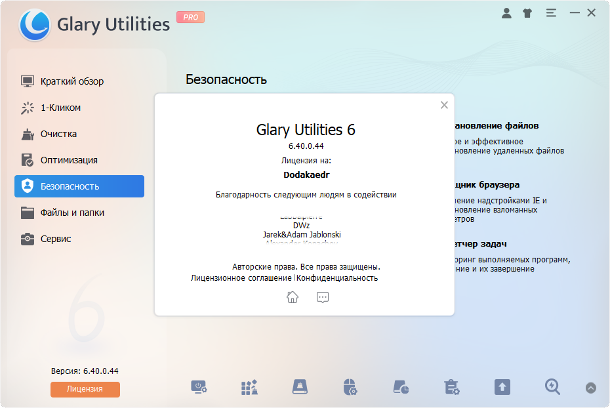Select the 1-Кликом sidebar item
Image resolution: width=610 pixels, height=408 pixels.
tap(60, 108)
